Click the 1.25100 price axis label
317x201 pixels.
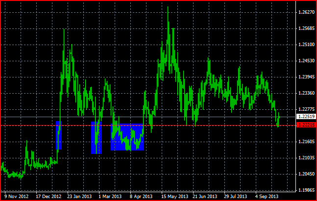307,45
